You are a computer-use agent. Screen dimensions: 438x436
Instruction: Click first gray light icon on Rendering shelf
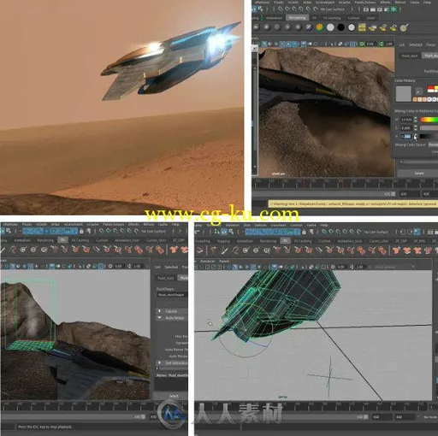click(x=256, y=27)
